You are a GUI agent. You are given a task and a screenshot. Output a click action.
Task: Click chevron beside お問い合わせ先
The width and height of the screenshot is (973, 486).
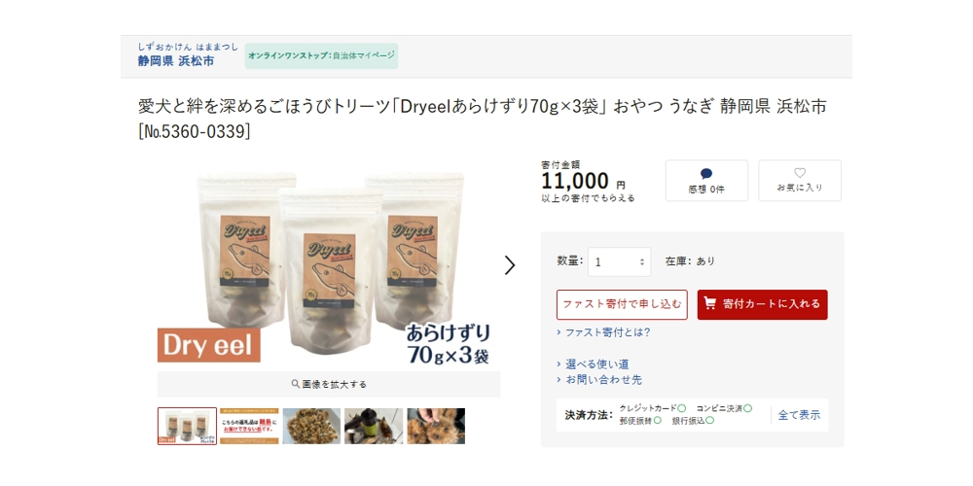pyautogui.click(x=559, y=379)
